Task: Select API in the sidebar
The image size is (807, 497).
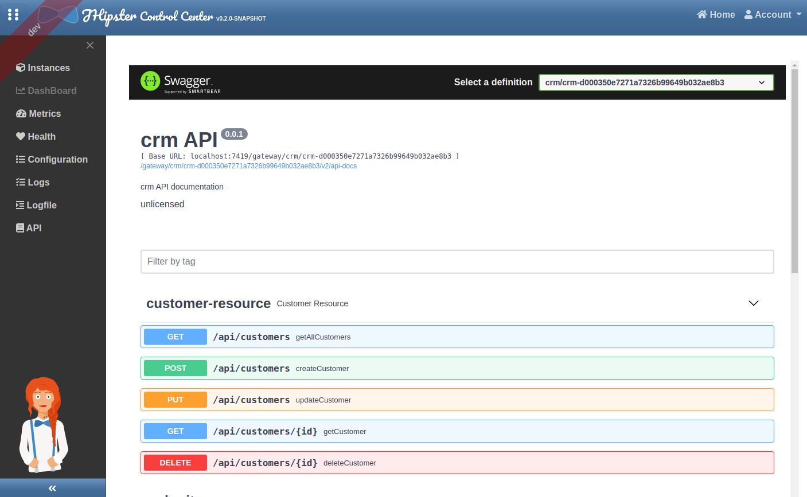Action: click(29, 228)
